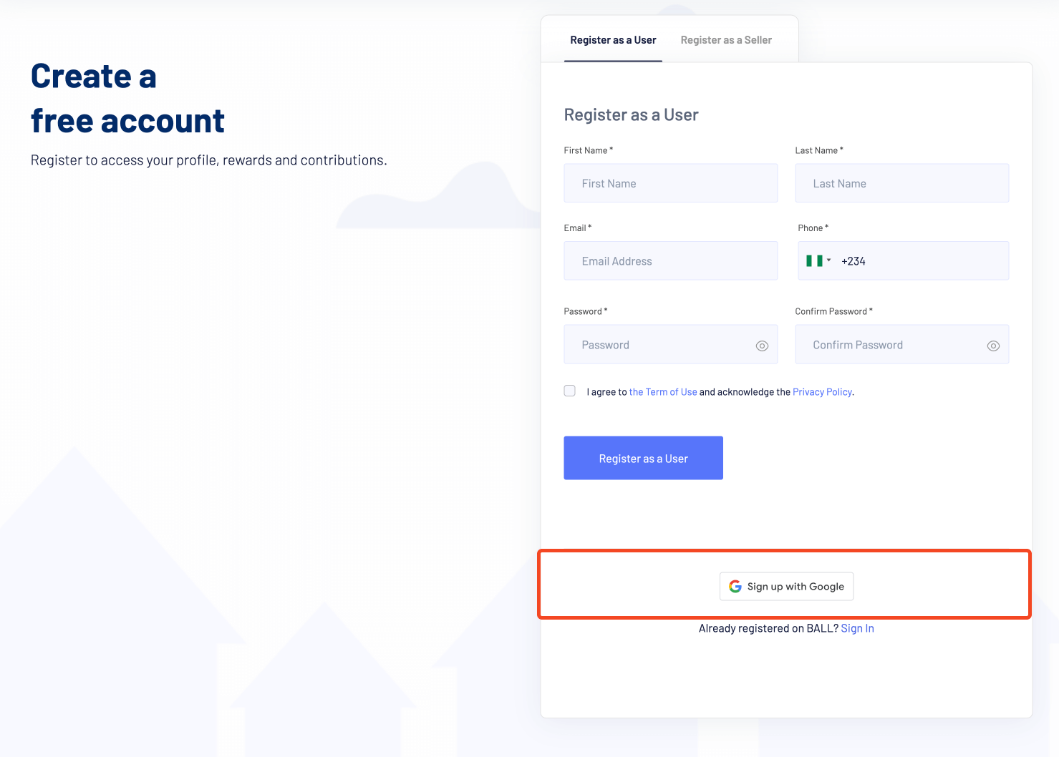Click the Email Address field
Viewport: 1059px width, 757px height.
click(x=670, y=260)
